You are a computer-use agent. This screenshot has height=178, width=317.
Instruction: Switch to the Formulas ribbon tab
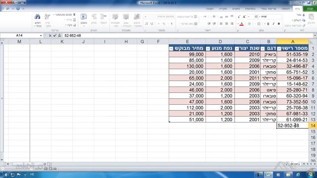point(250,9)
